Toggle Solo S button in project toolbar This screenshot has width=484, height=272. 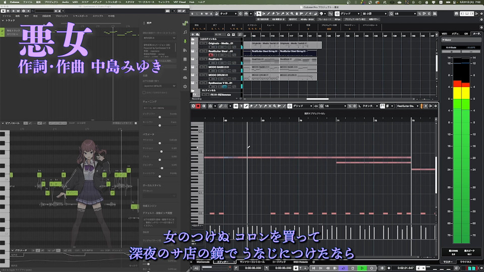[192, 14]
